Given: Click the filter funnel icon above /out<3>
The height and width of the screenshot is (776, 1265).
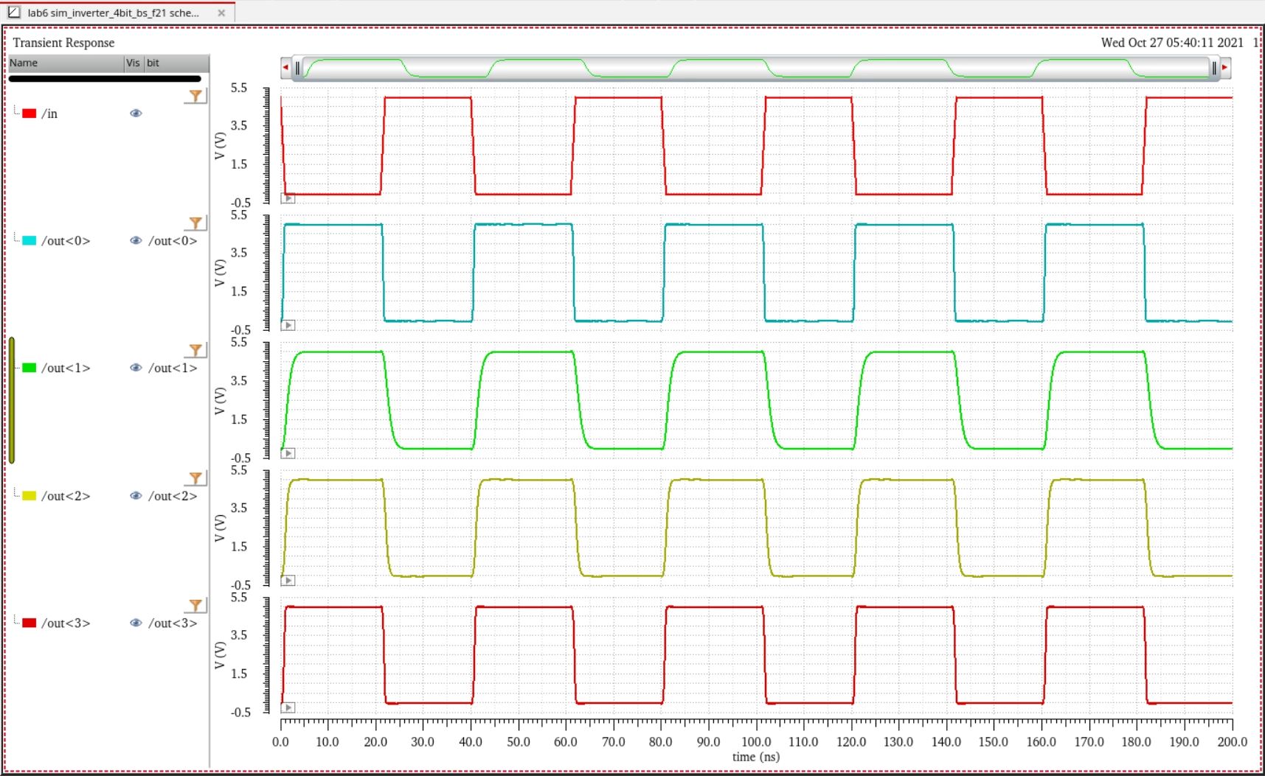Looking at the screenshot, I should (195, 605).
